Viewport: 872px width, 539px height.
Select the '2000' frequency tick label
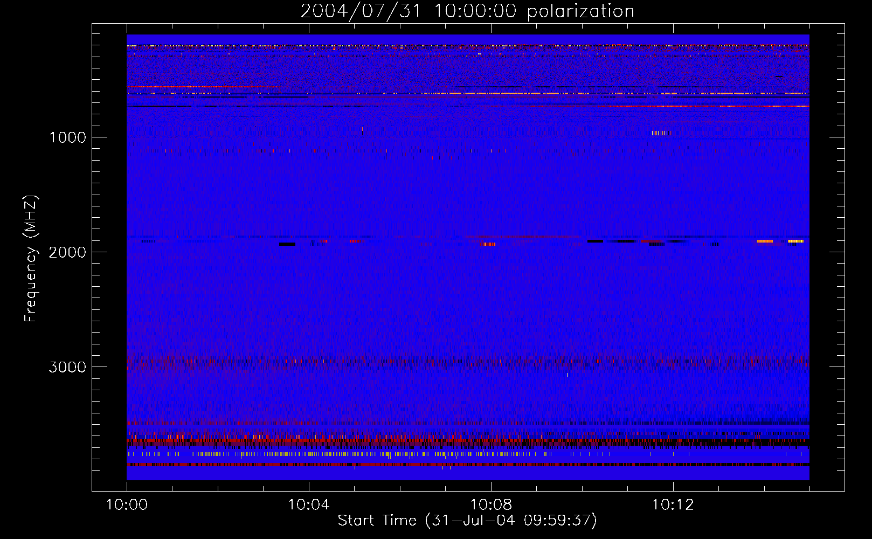[x=67, y=252]
